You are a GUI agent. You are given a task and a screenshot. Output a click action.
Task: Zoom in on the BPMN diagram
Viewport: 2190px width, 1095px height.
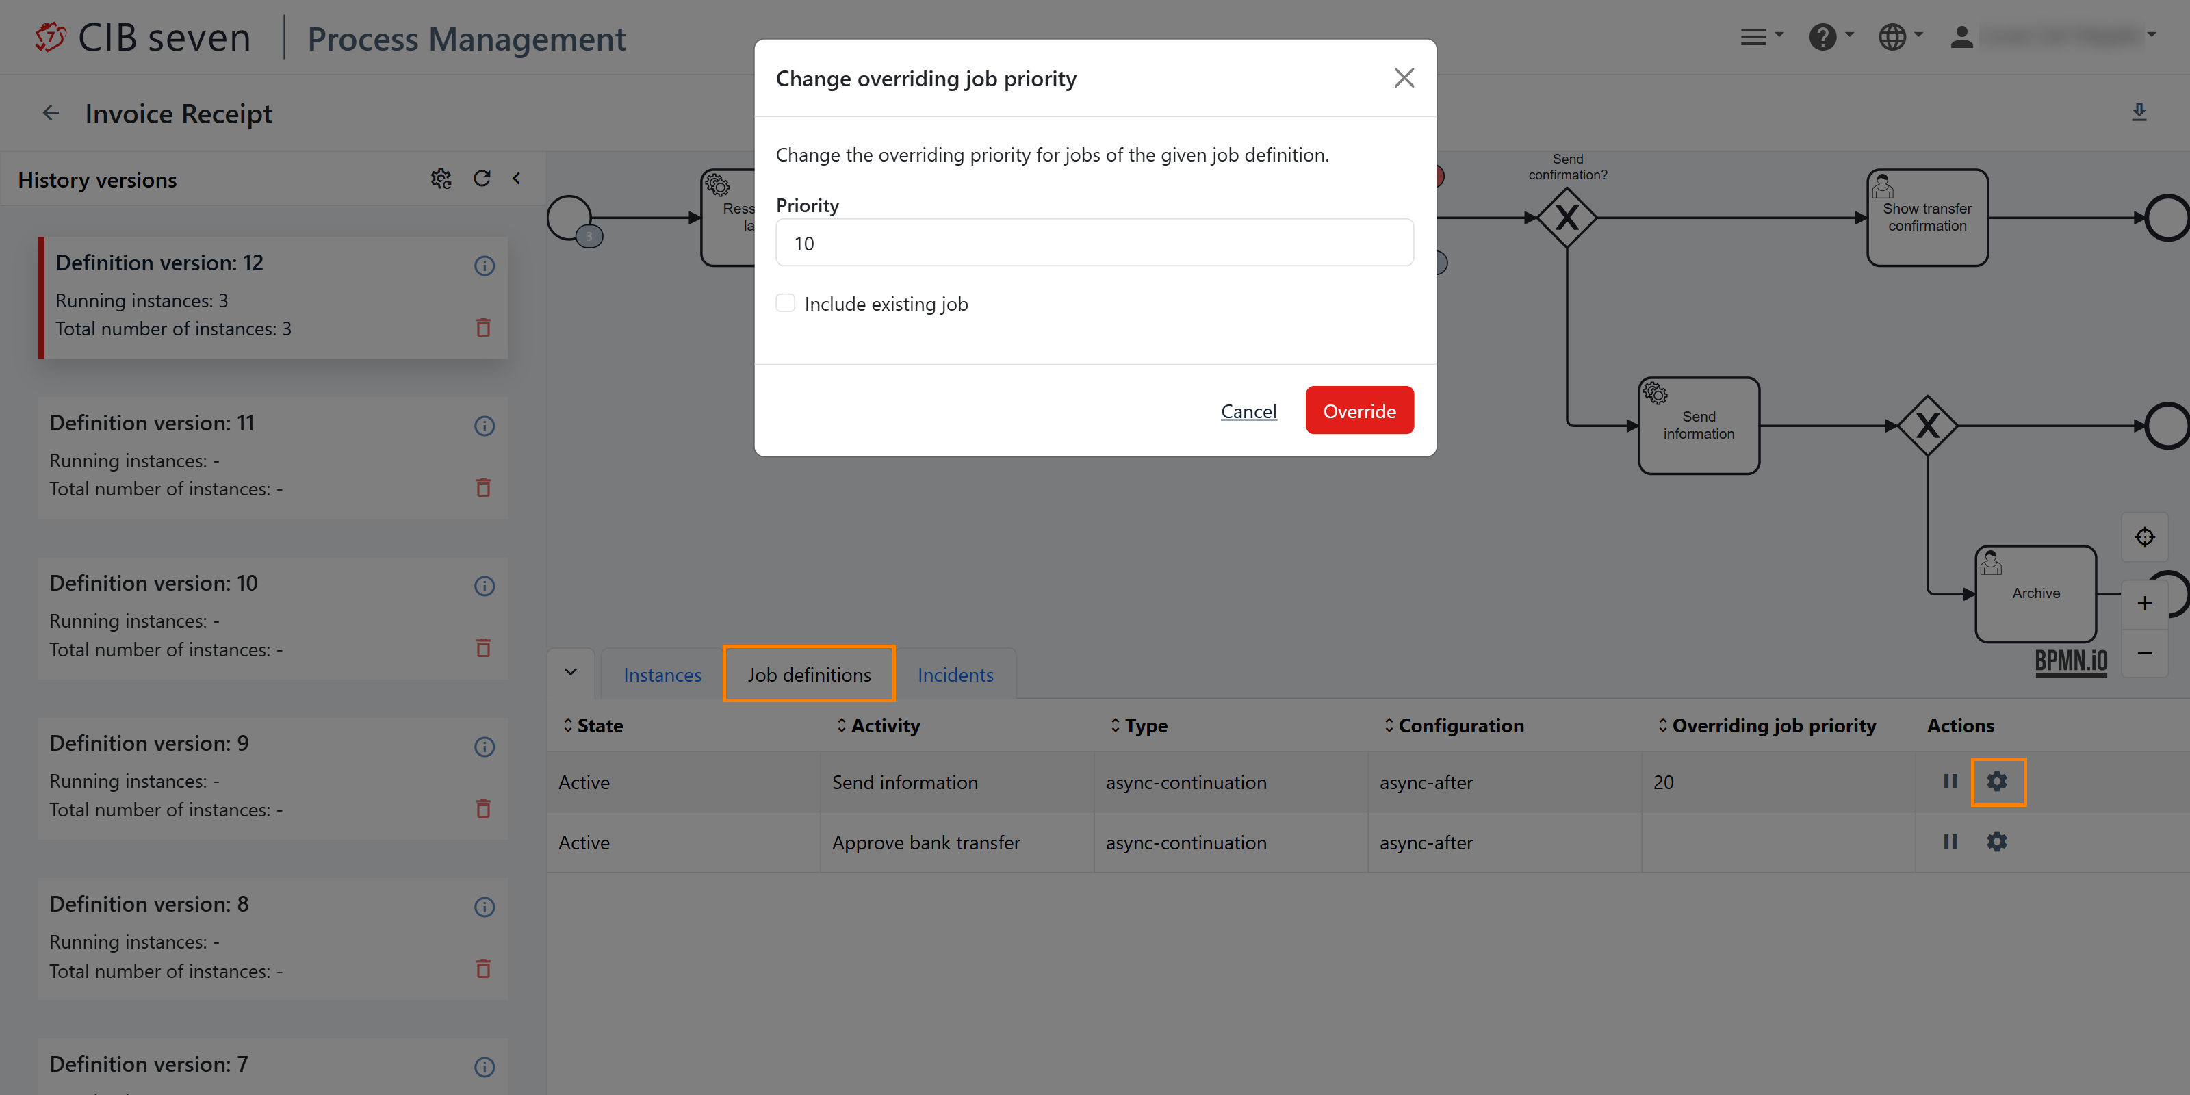coord(2144,604)
